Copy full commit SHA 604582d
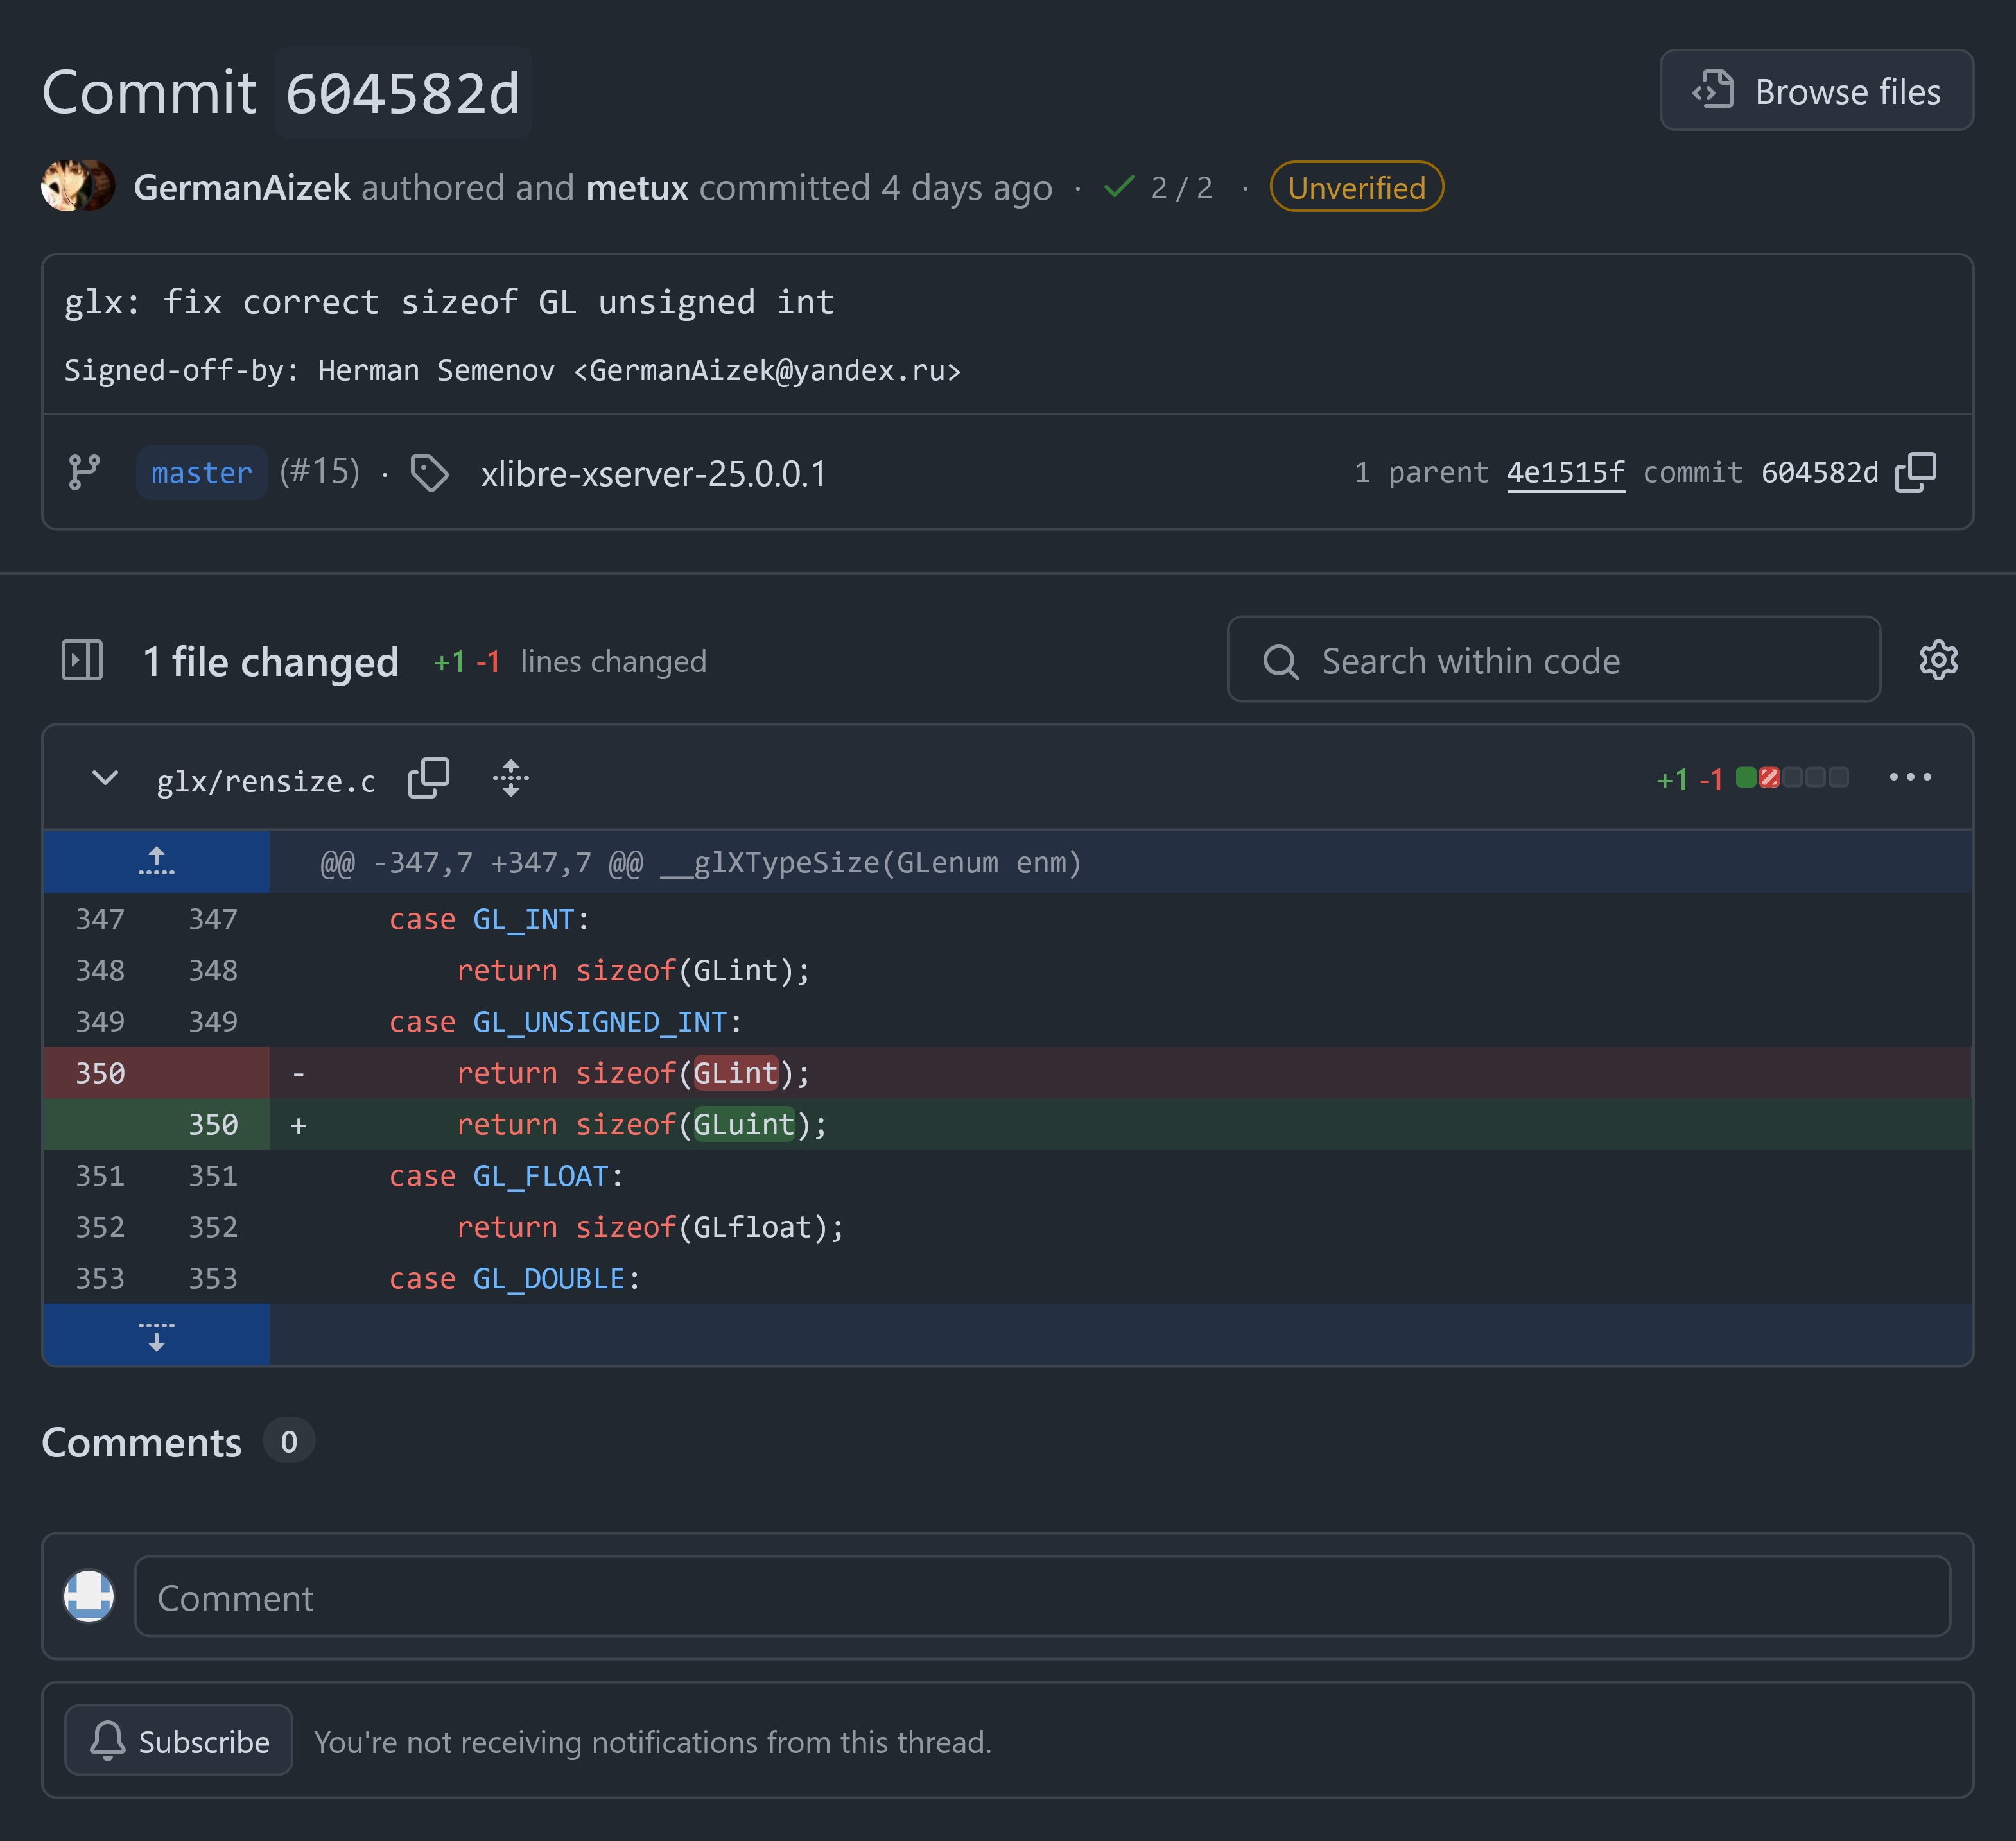The height and width of the screenshot is (1841, 2016). point(1915,472)
